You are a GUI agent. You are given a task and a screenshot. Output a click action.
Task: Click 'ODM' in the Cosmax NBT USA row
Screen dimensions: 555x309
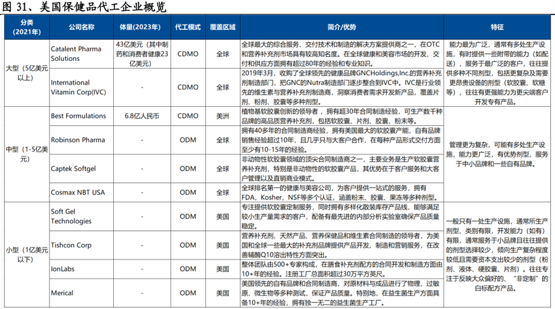pos(188,193)
